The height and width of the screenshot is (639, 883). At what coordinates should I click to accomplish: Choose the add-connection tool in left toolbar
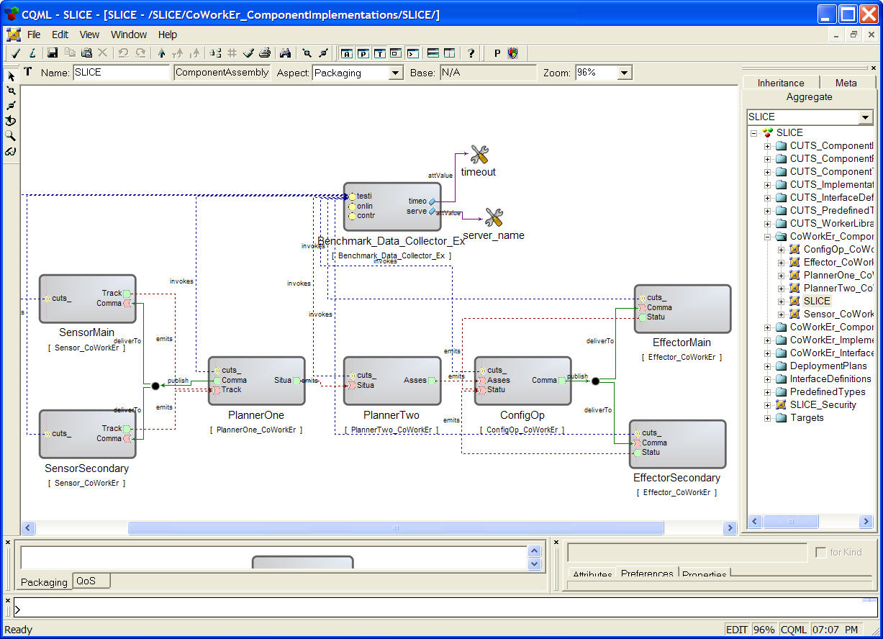[11, 91]
